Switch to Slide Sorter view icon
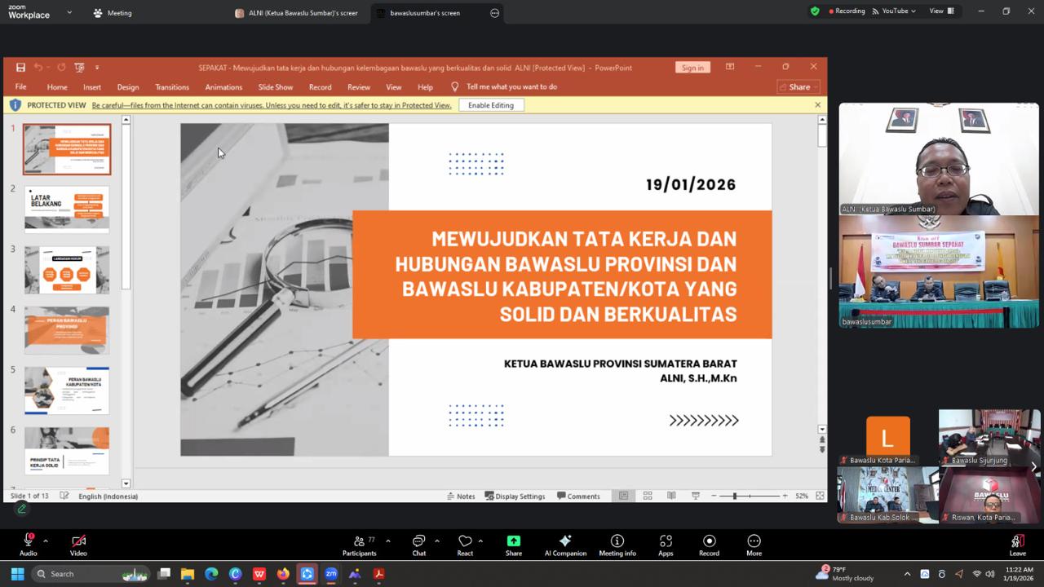This screenshot has width=1044, height=587. tap(648, 496)
